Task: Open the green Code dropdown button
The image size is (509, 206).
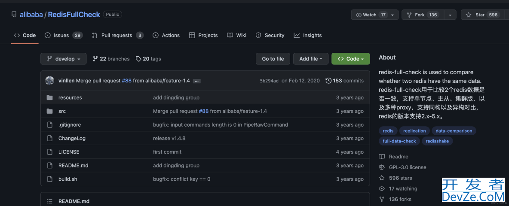Action: click(x=351, y=59)
